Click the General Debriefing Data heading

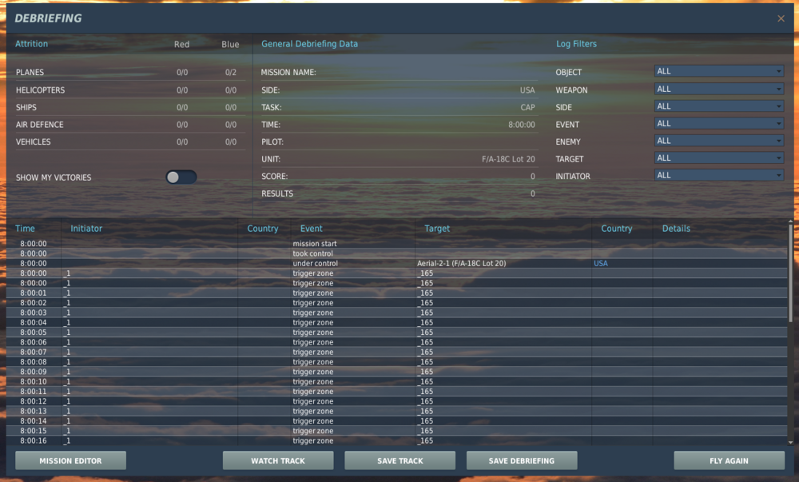(309, 44)
